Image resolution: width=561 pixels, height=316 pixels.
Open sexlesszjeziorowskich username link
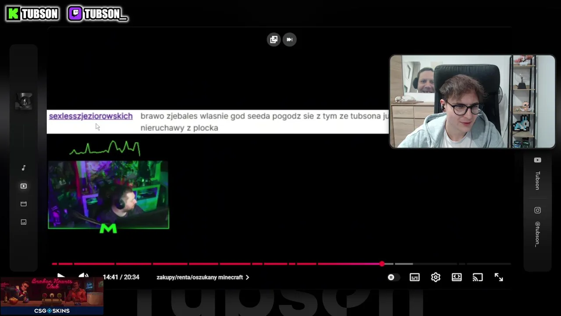coord(91,116)
